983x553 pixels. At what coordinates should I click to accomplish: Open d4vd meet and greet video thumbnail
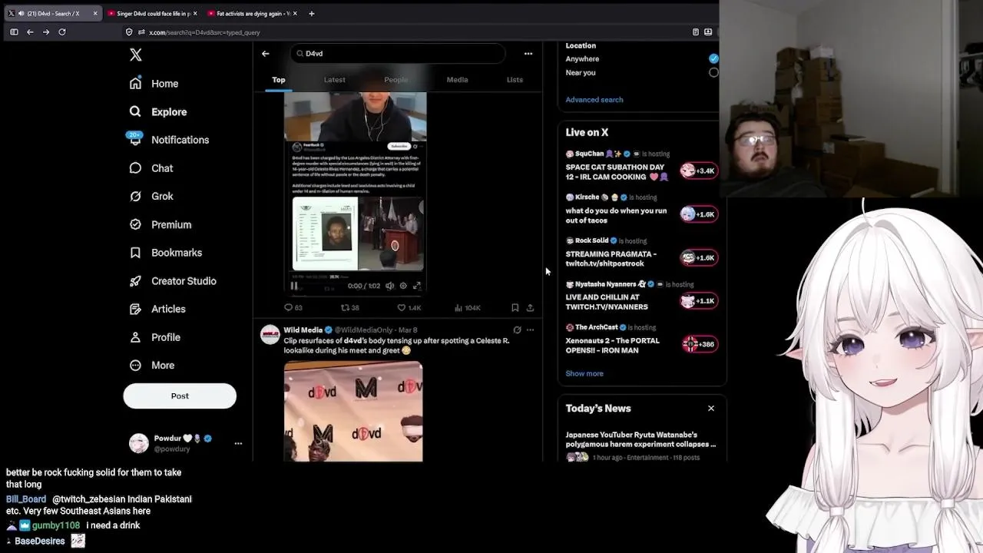point(353,412)
